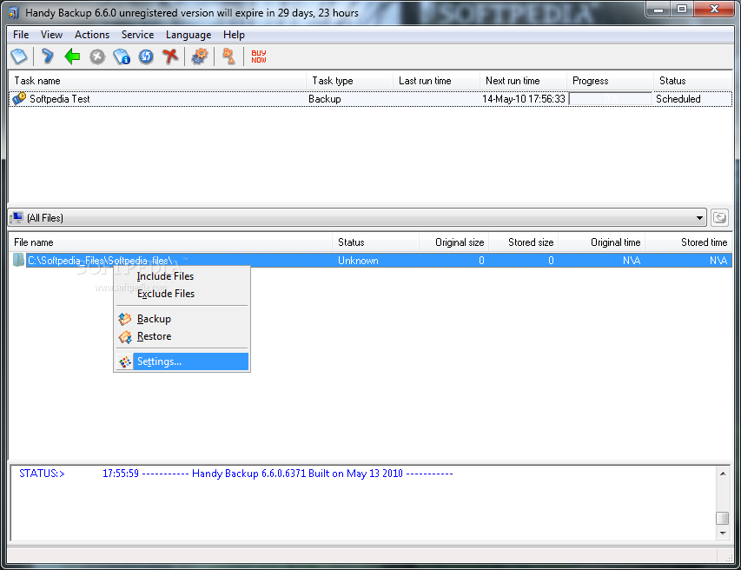Click the STATUS:> log label

[x=42, y=473]
